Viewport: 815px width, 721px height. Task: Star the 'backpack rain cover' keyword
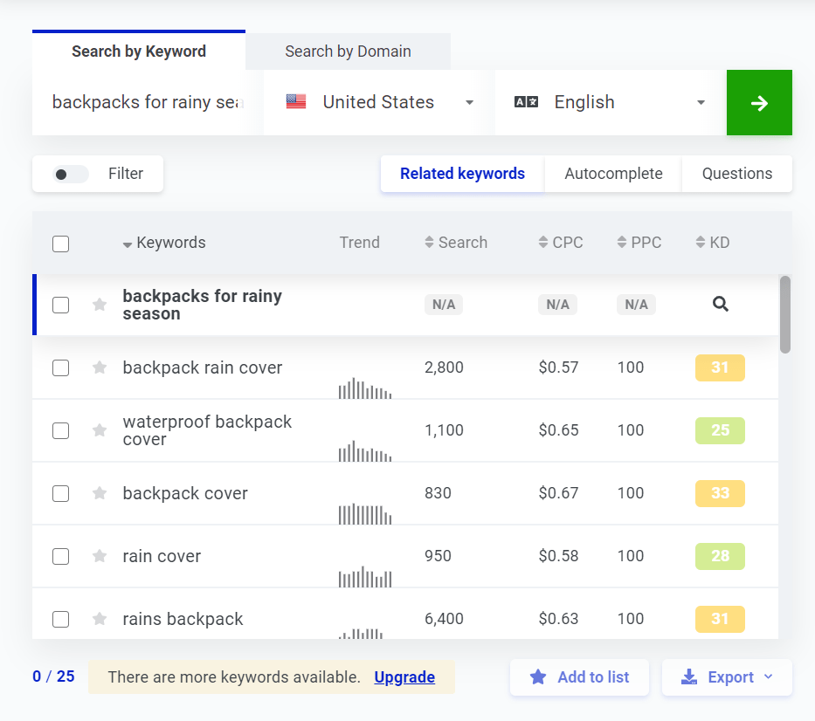point(100,367)
